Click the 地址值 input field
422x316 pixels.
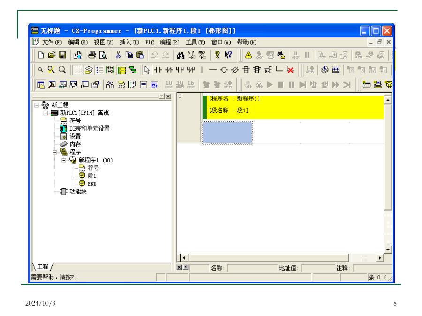[x=318, y=268]
